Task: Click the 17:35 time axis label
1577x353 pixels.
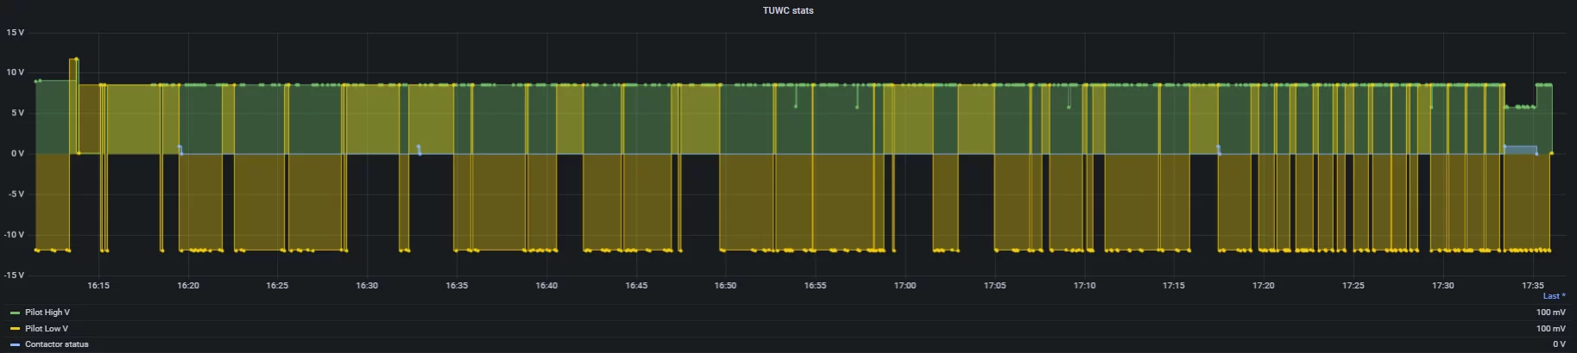Action: (1533, 286)
